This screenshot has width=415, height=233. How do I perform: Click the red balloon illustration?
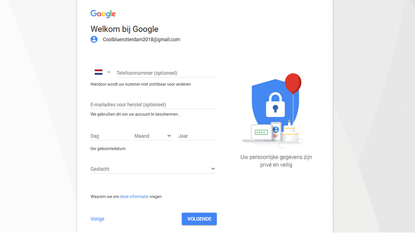click(293, 83)
